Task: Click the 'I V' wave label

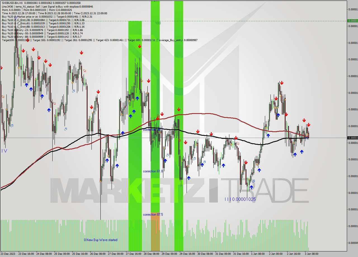Action: tap(4, 151)
